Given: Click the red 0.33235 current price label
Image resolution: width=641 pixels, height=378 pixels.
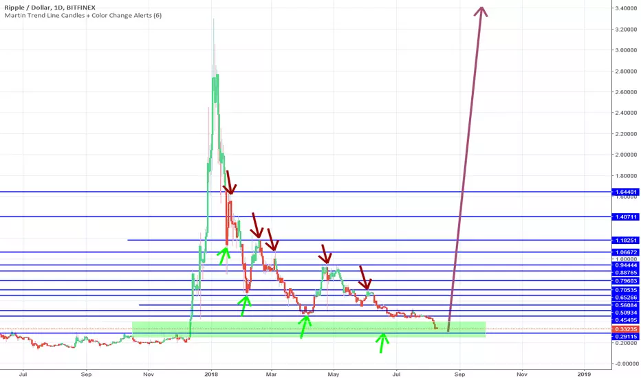Looking at the screenshot, I should coord(624,329).
